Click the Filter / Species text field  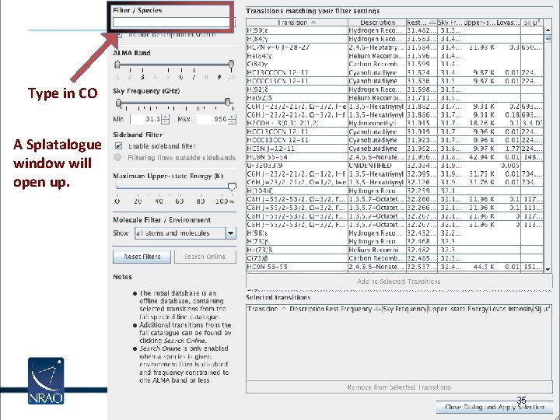click(x=171, y=23)
